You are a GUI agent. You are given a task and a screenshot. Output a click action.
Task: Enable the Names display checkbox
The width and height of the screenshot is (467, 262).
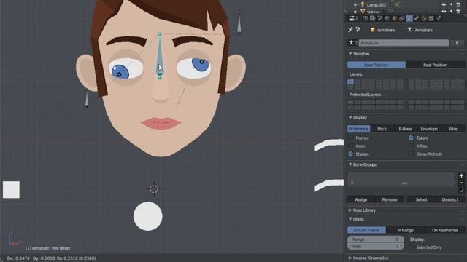click(351, 138)
